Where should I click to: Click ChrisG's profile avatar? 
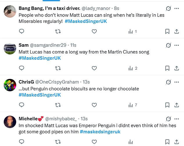[x=10, y=85]
